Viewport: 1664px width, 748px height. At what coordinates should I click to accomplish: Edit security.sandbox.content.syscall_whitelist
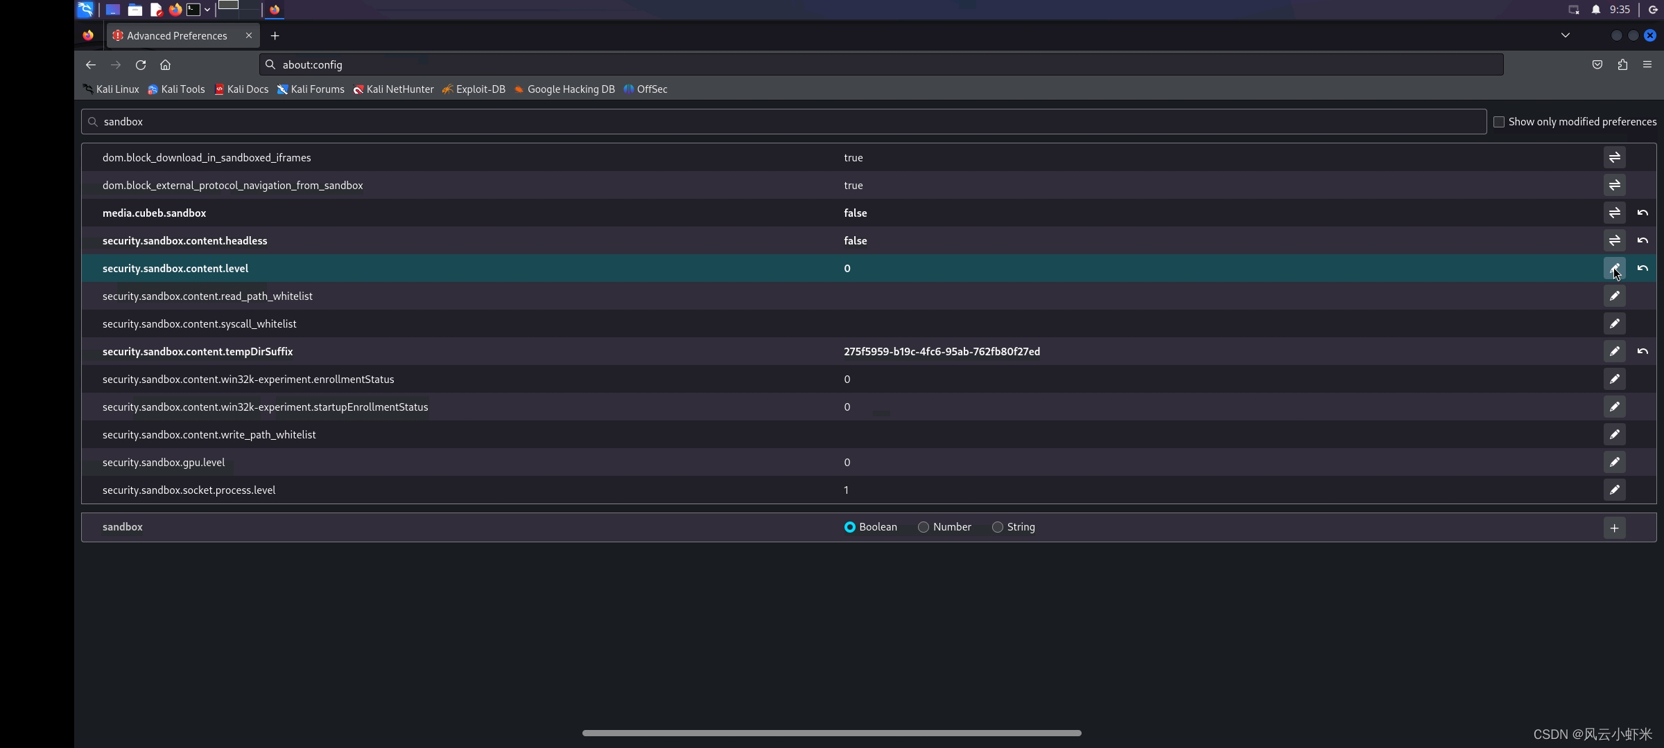[1614, 323]
